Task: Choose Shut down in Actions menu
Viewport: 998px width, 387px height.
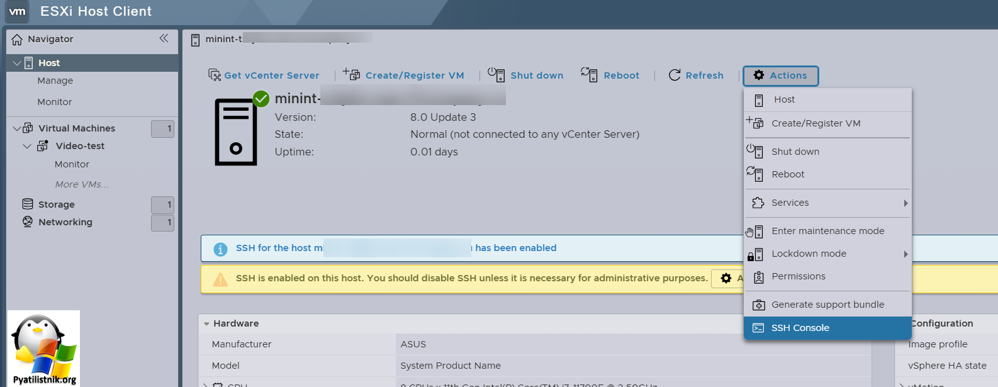Action: 827,152
